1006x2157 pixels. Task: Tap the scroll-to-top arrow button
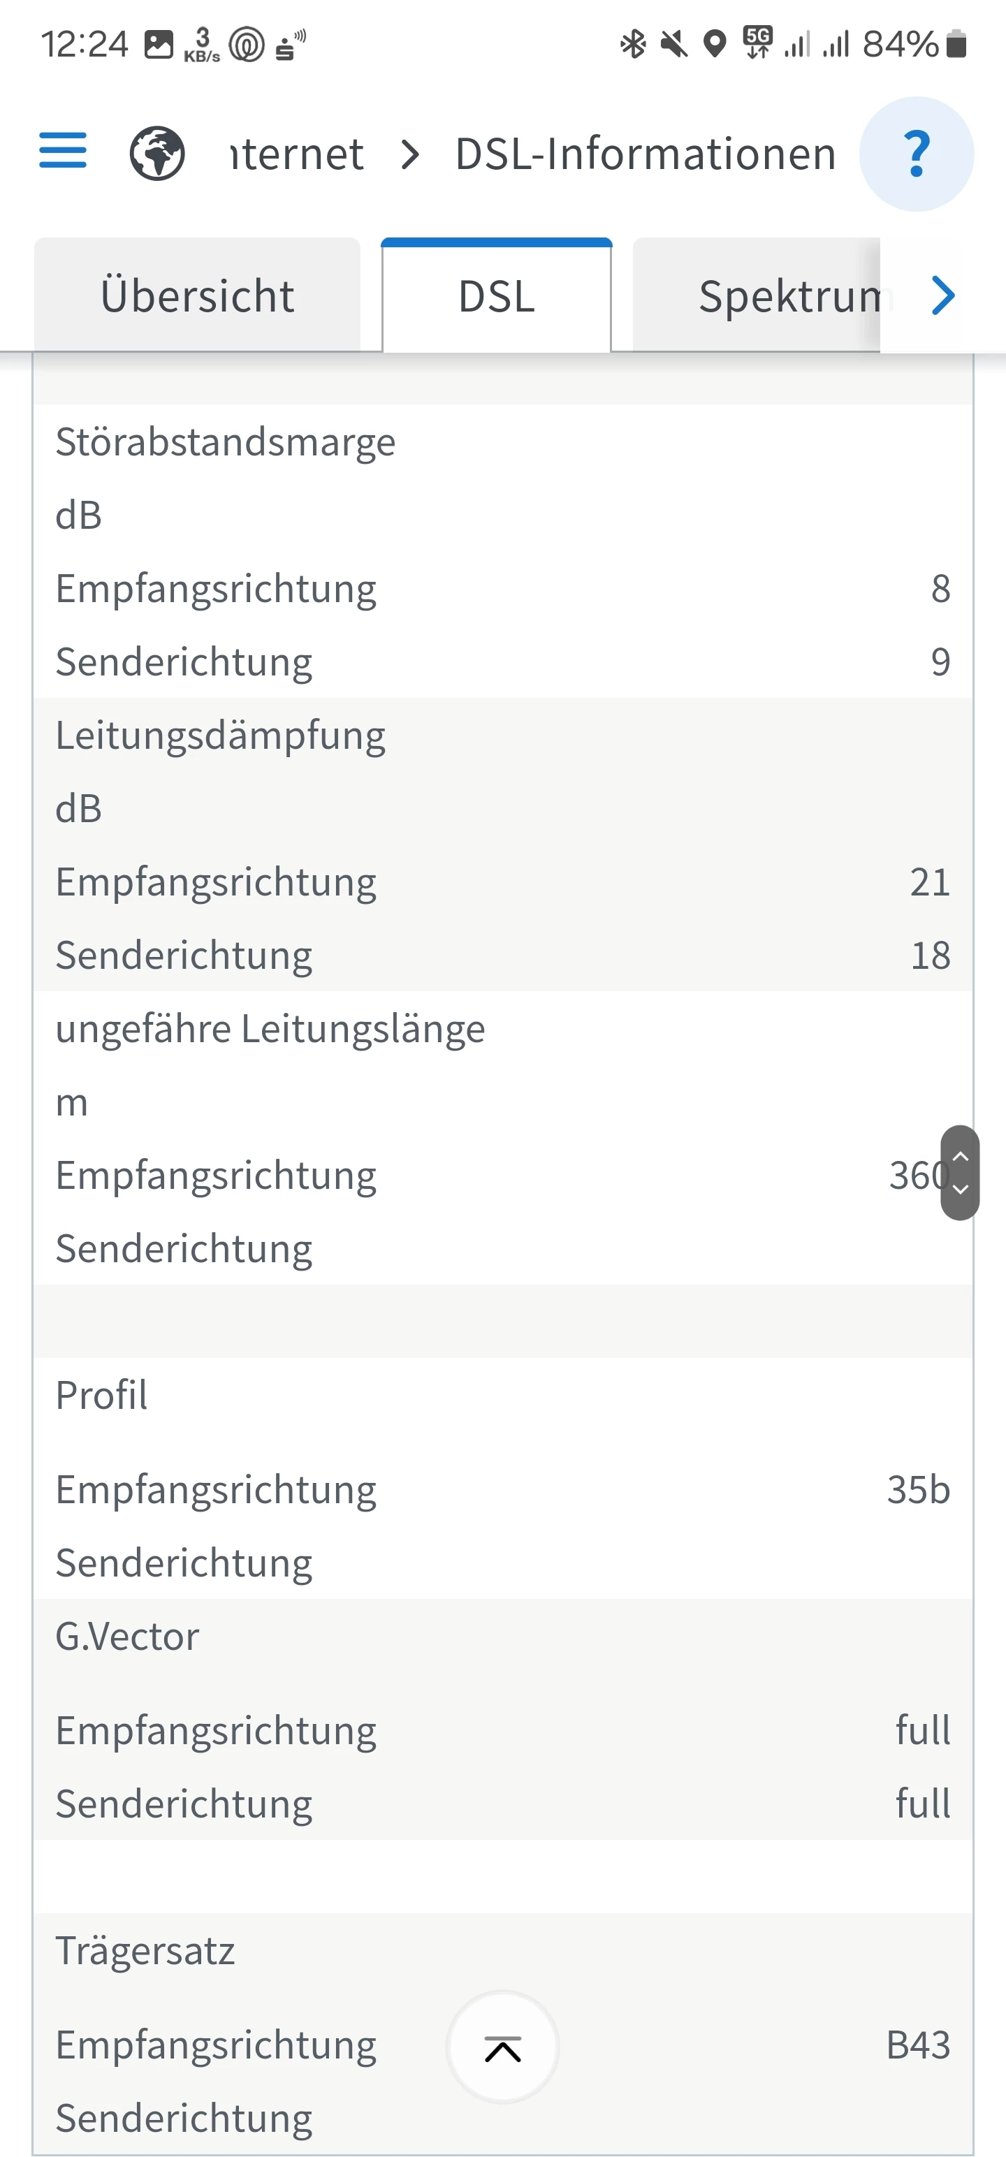[502, 2048]
